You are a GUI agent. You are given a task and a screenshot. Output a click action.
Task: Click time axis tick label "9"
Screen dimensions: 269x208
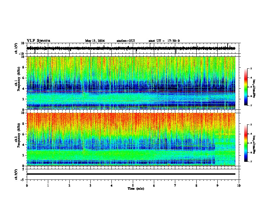click(x=217, y=186)
